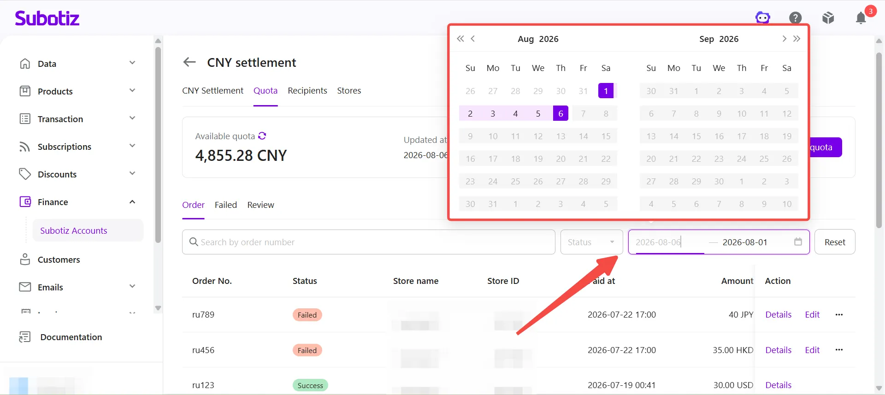Expand the Products menu chevron
This screenshot has height=395, width=885.
click(132, 90)
